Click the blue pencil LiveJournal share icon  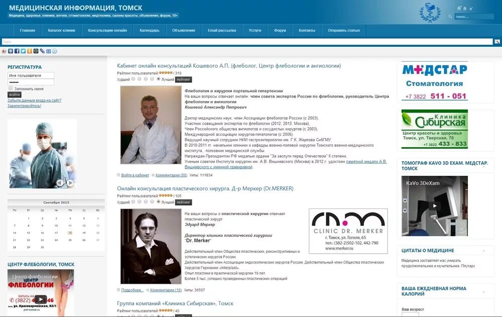point(42,51)
